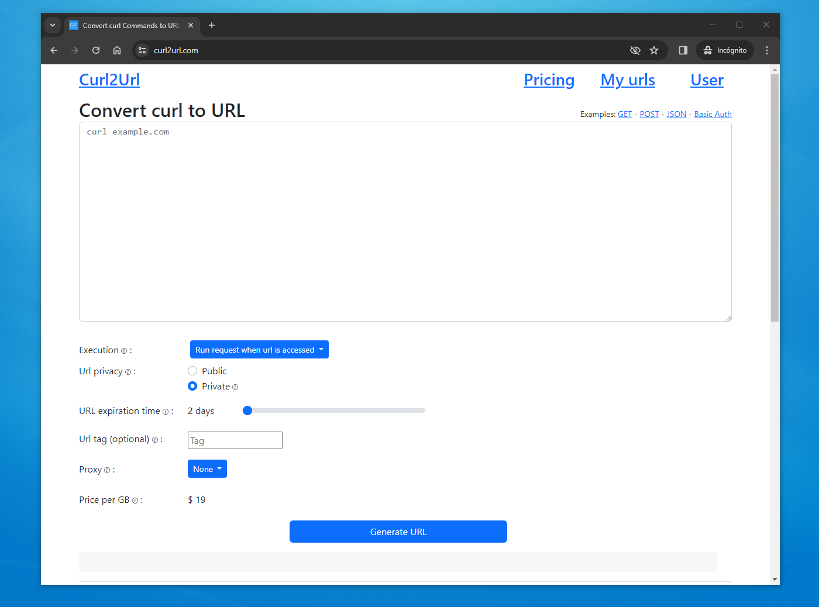Maximize the browser window
The width and height of the screenshot is (819, 607).
point(739,25)
